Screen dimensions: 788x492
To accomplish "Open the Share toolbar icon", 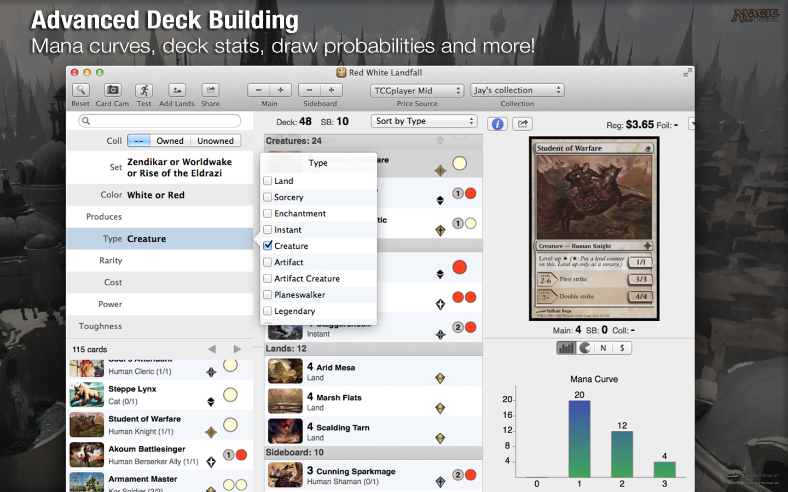I will 210,90.
